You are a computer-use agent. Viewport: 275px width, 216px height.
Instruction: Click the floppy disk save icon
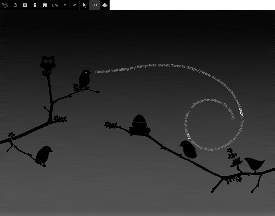[x=45, y=5]
